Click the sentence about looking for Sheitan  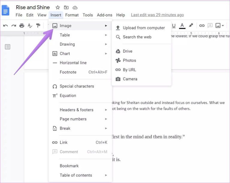pyautogui.click(x=168, y=106)
